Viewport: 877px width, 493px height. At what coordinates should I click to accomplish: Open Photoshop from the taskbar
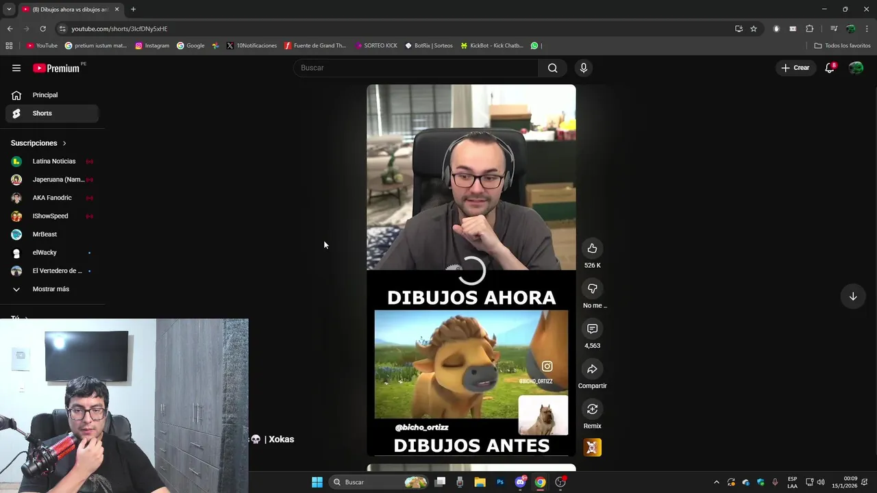[x=500, y=482]
